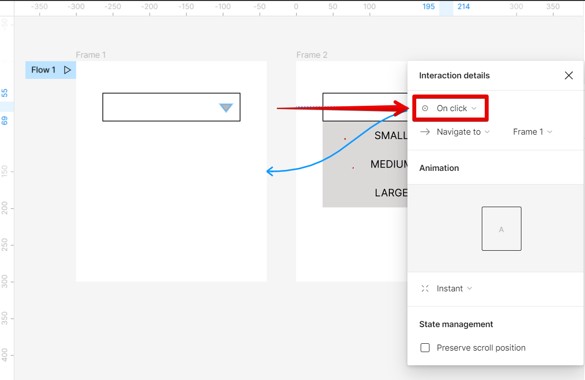The width and height of the screenshot is (585, 380).
Task: Close the Interaction details panel
Action: coord(569,75)
